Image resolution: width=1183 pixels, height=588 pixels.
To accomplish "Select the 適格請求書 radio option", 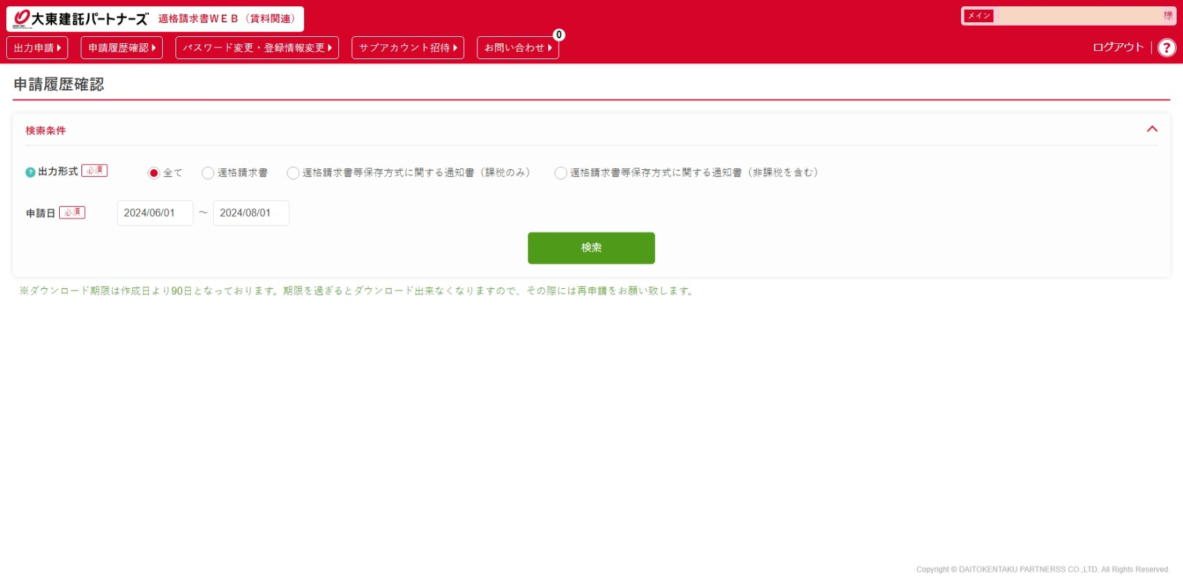I will pyautogui.click(x=207, y=173).
